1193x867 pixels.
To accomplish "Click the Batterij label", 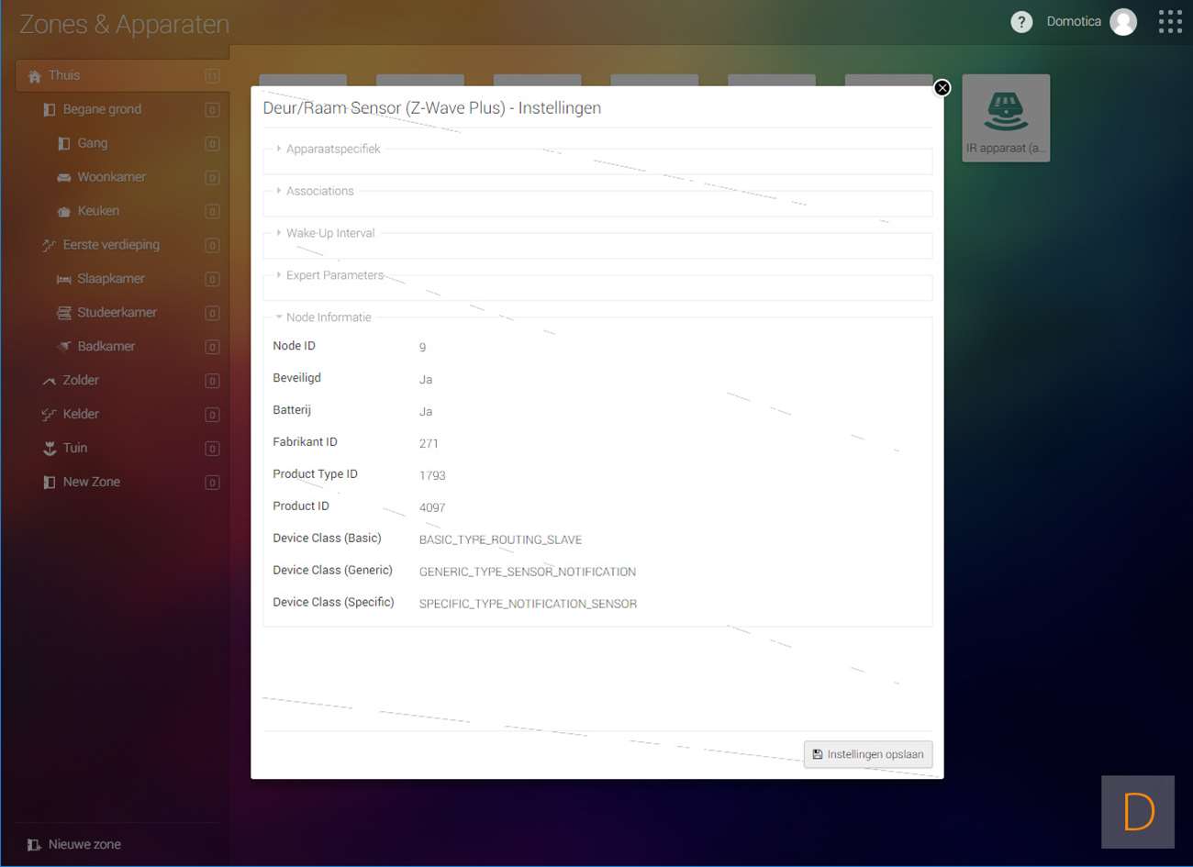I will [x=292, y=410].
